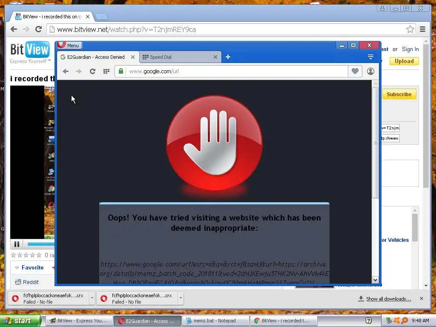Star this page in Chrome

pos(410,29)
